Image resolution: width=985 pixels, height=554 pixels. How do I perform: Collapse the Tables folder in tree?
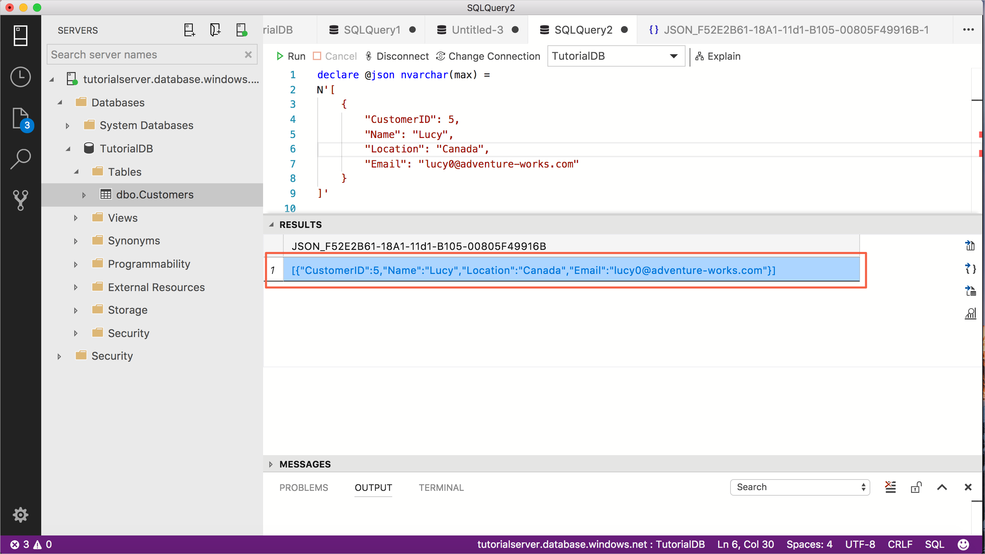point(76,172)
